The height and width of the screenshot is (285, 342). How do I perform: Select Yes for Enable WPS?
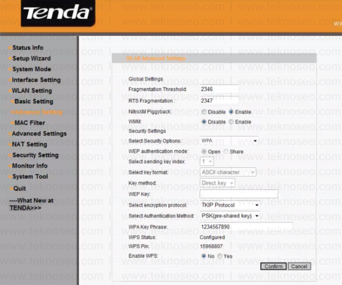(x=220, y=256)
